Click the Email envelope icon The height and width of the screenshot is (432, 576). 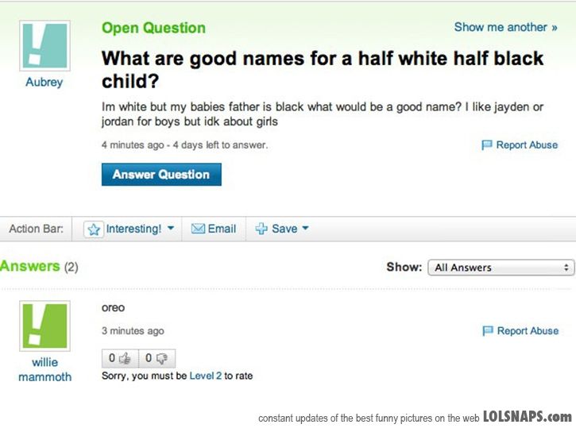click(x=198, y=229)
